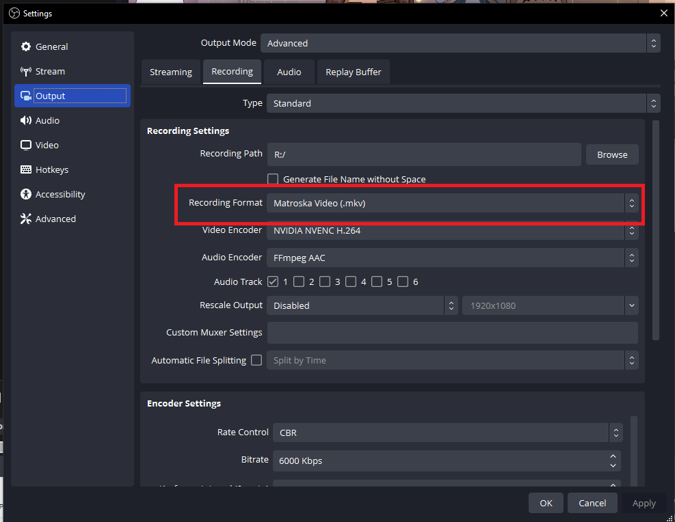The image size is (675, 522).
Task: Click the Video display icon
Action: [26, 145]
